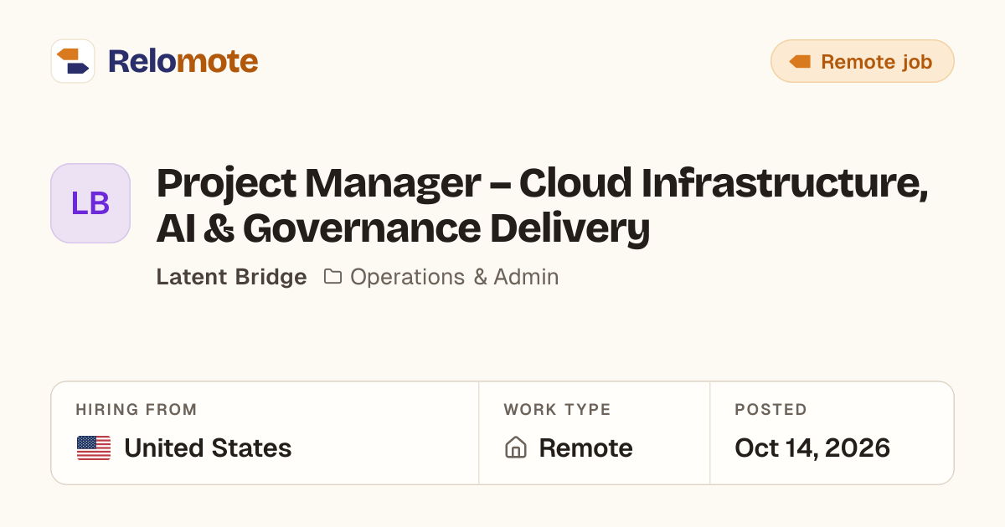Click the folder icon beside Operations & Admin
The image size is (1005, 527).
[332, 276]
